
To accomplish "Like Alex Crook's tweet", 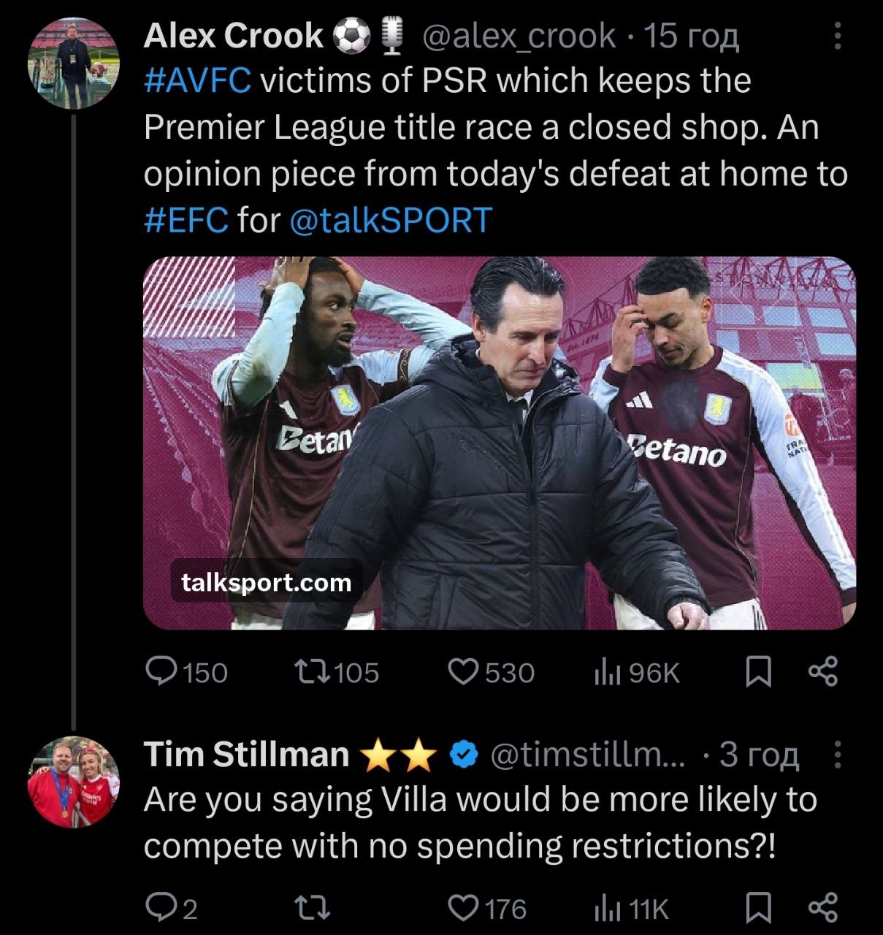I will (x=462, y=672).
